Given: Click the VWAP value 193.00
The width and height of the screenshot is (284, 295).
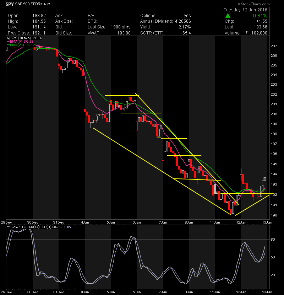Looking at the screenshot, I should coord(124,33).
